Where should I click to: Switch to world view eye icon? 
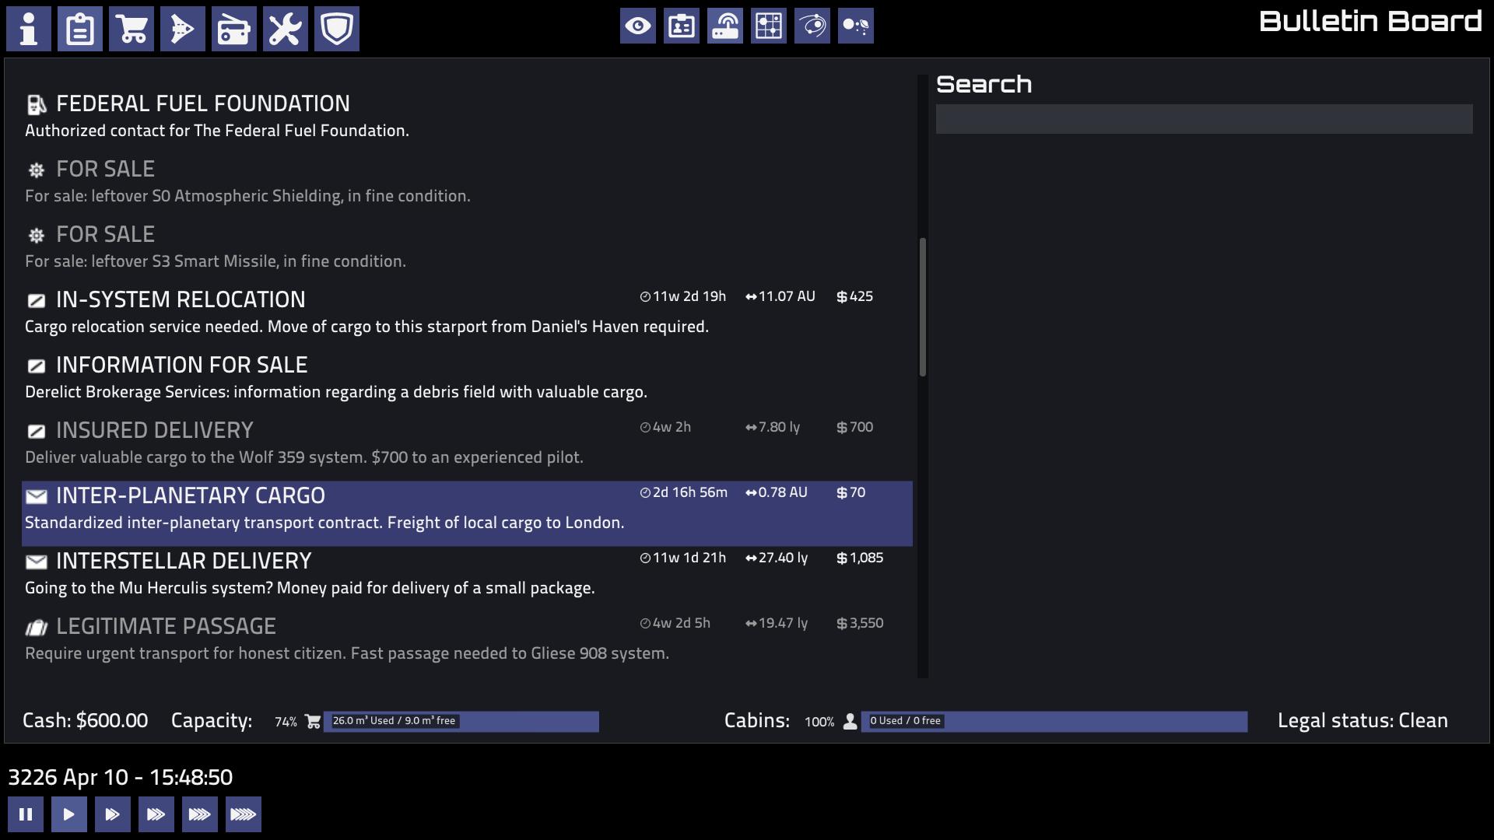[x=638, y=26]
